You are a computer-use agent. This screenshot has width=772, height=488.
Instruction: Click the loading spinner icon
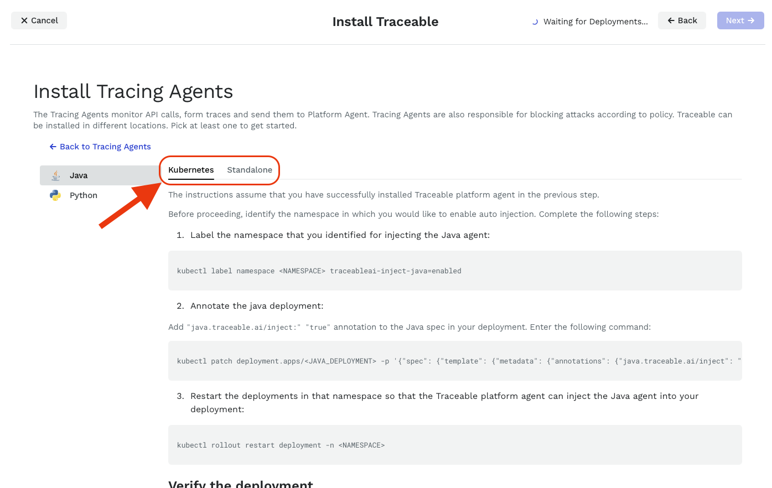tap(535, 22)
